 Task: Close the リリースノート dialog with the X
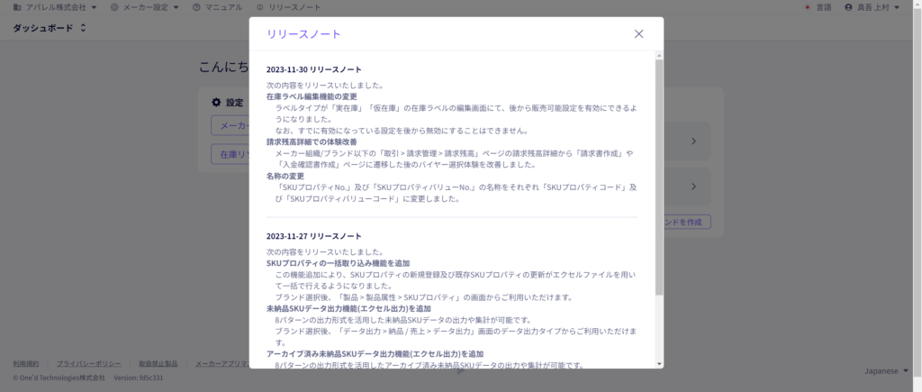point(638,34)
